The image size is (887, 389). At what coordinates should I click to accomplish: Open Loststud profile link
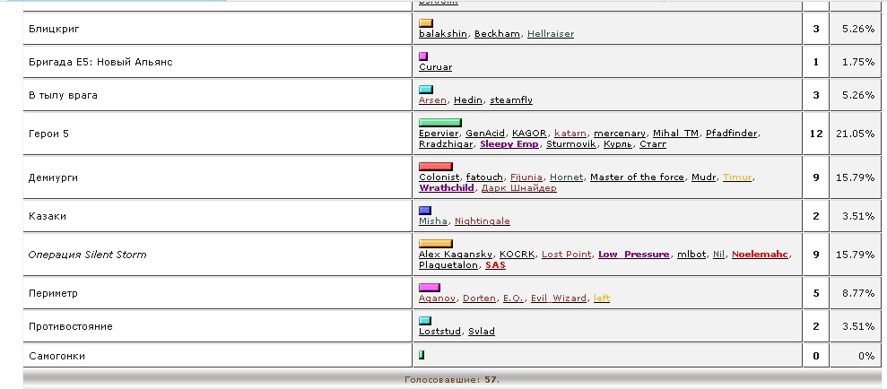(439, 332)
